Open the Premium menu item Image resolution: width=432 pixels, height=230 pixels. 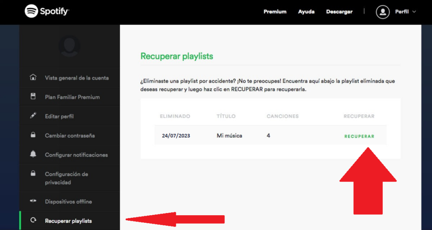click(275, 12)
